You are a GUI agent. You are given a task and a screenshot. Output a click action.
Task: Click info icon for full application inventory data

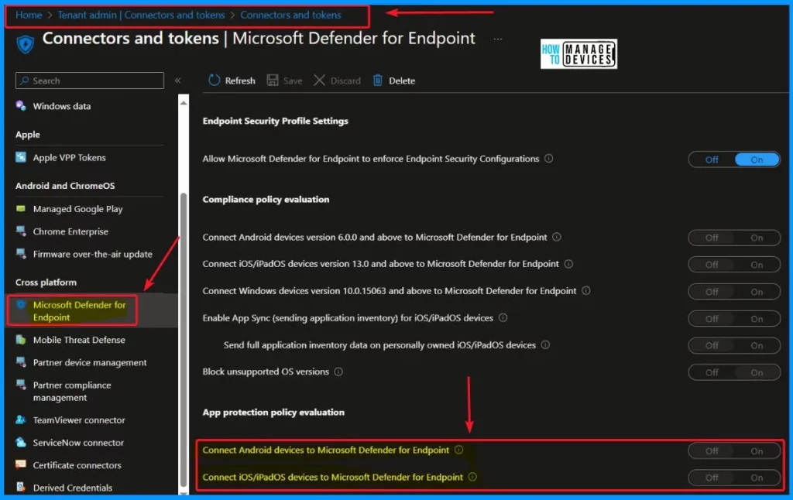click(x=545, y=344)
